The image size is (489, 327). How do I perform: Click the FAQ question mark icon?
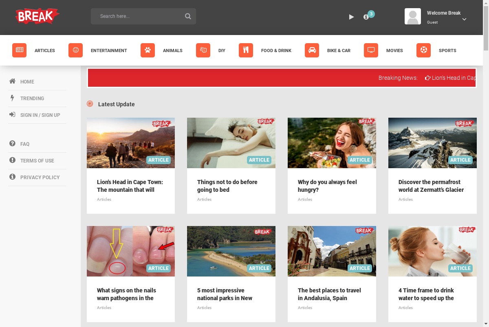point(12,143)
